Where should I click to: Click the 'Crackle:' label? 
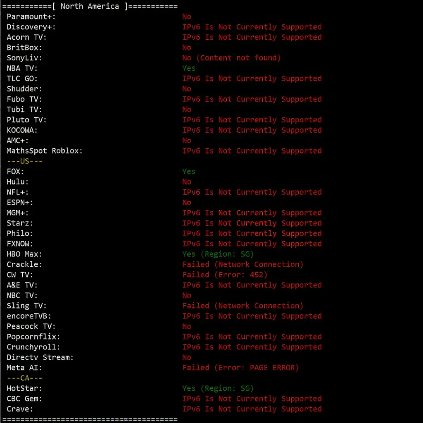24,264
